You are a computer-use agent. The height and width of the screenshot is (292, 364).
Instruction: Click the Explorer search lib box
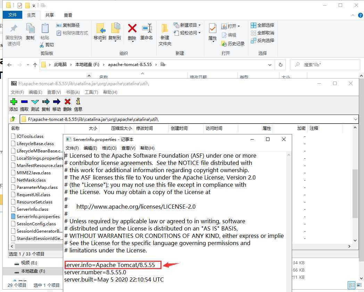[x=325, y=65]
